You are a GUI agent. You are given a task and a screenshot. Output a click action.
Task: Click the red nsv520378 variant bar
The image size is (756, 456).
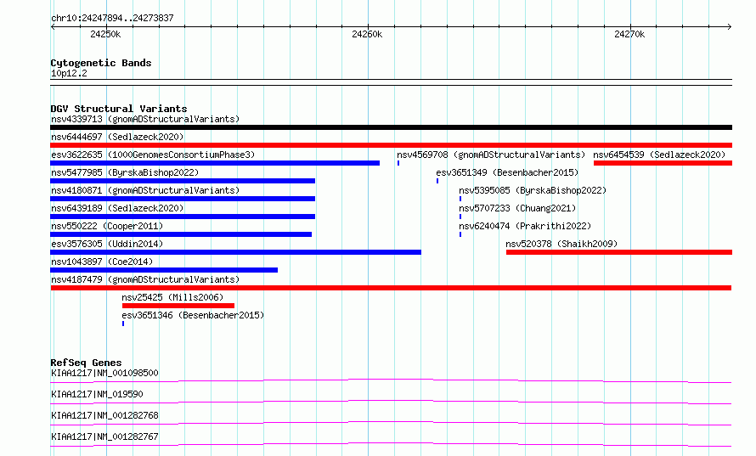[x=619, y=252]
